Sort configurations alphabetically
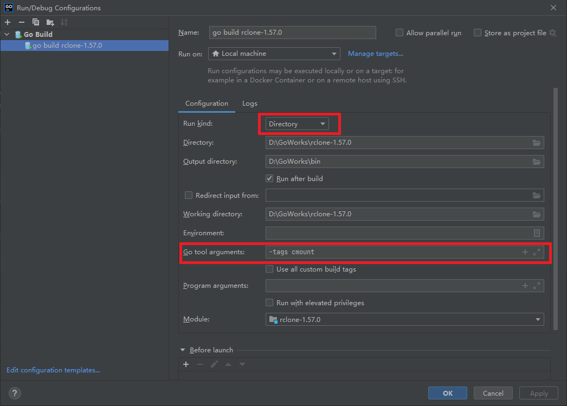The image size is (567, 406). coord(64,22)
